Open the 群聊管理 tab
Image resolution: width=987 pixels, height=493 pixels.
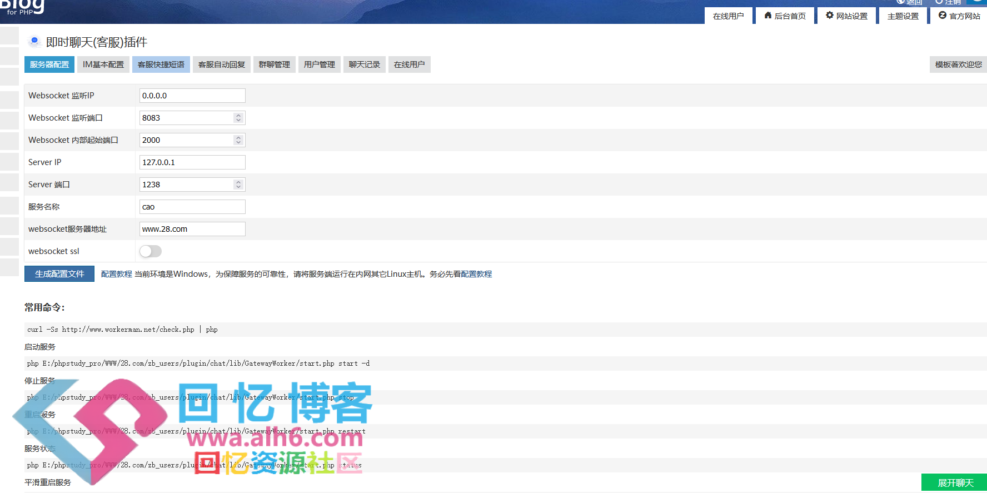click(275, 64)
